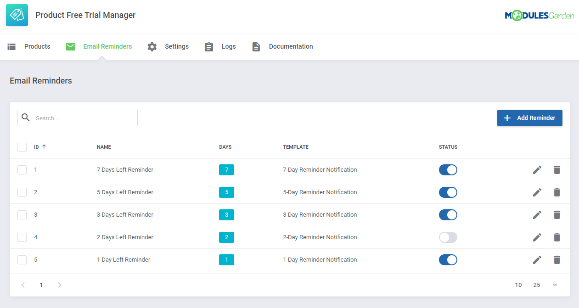
Task: Delete the 1 Day Left Reminder trash icon
Action: [557, 259]
